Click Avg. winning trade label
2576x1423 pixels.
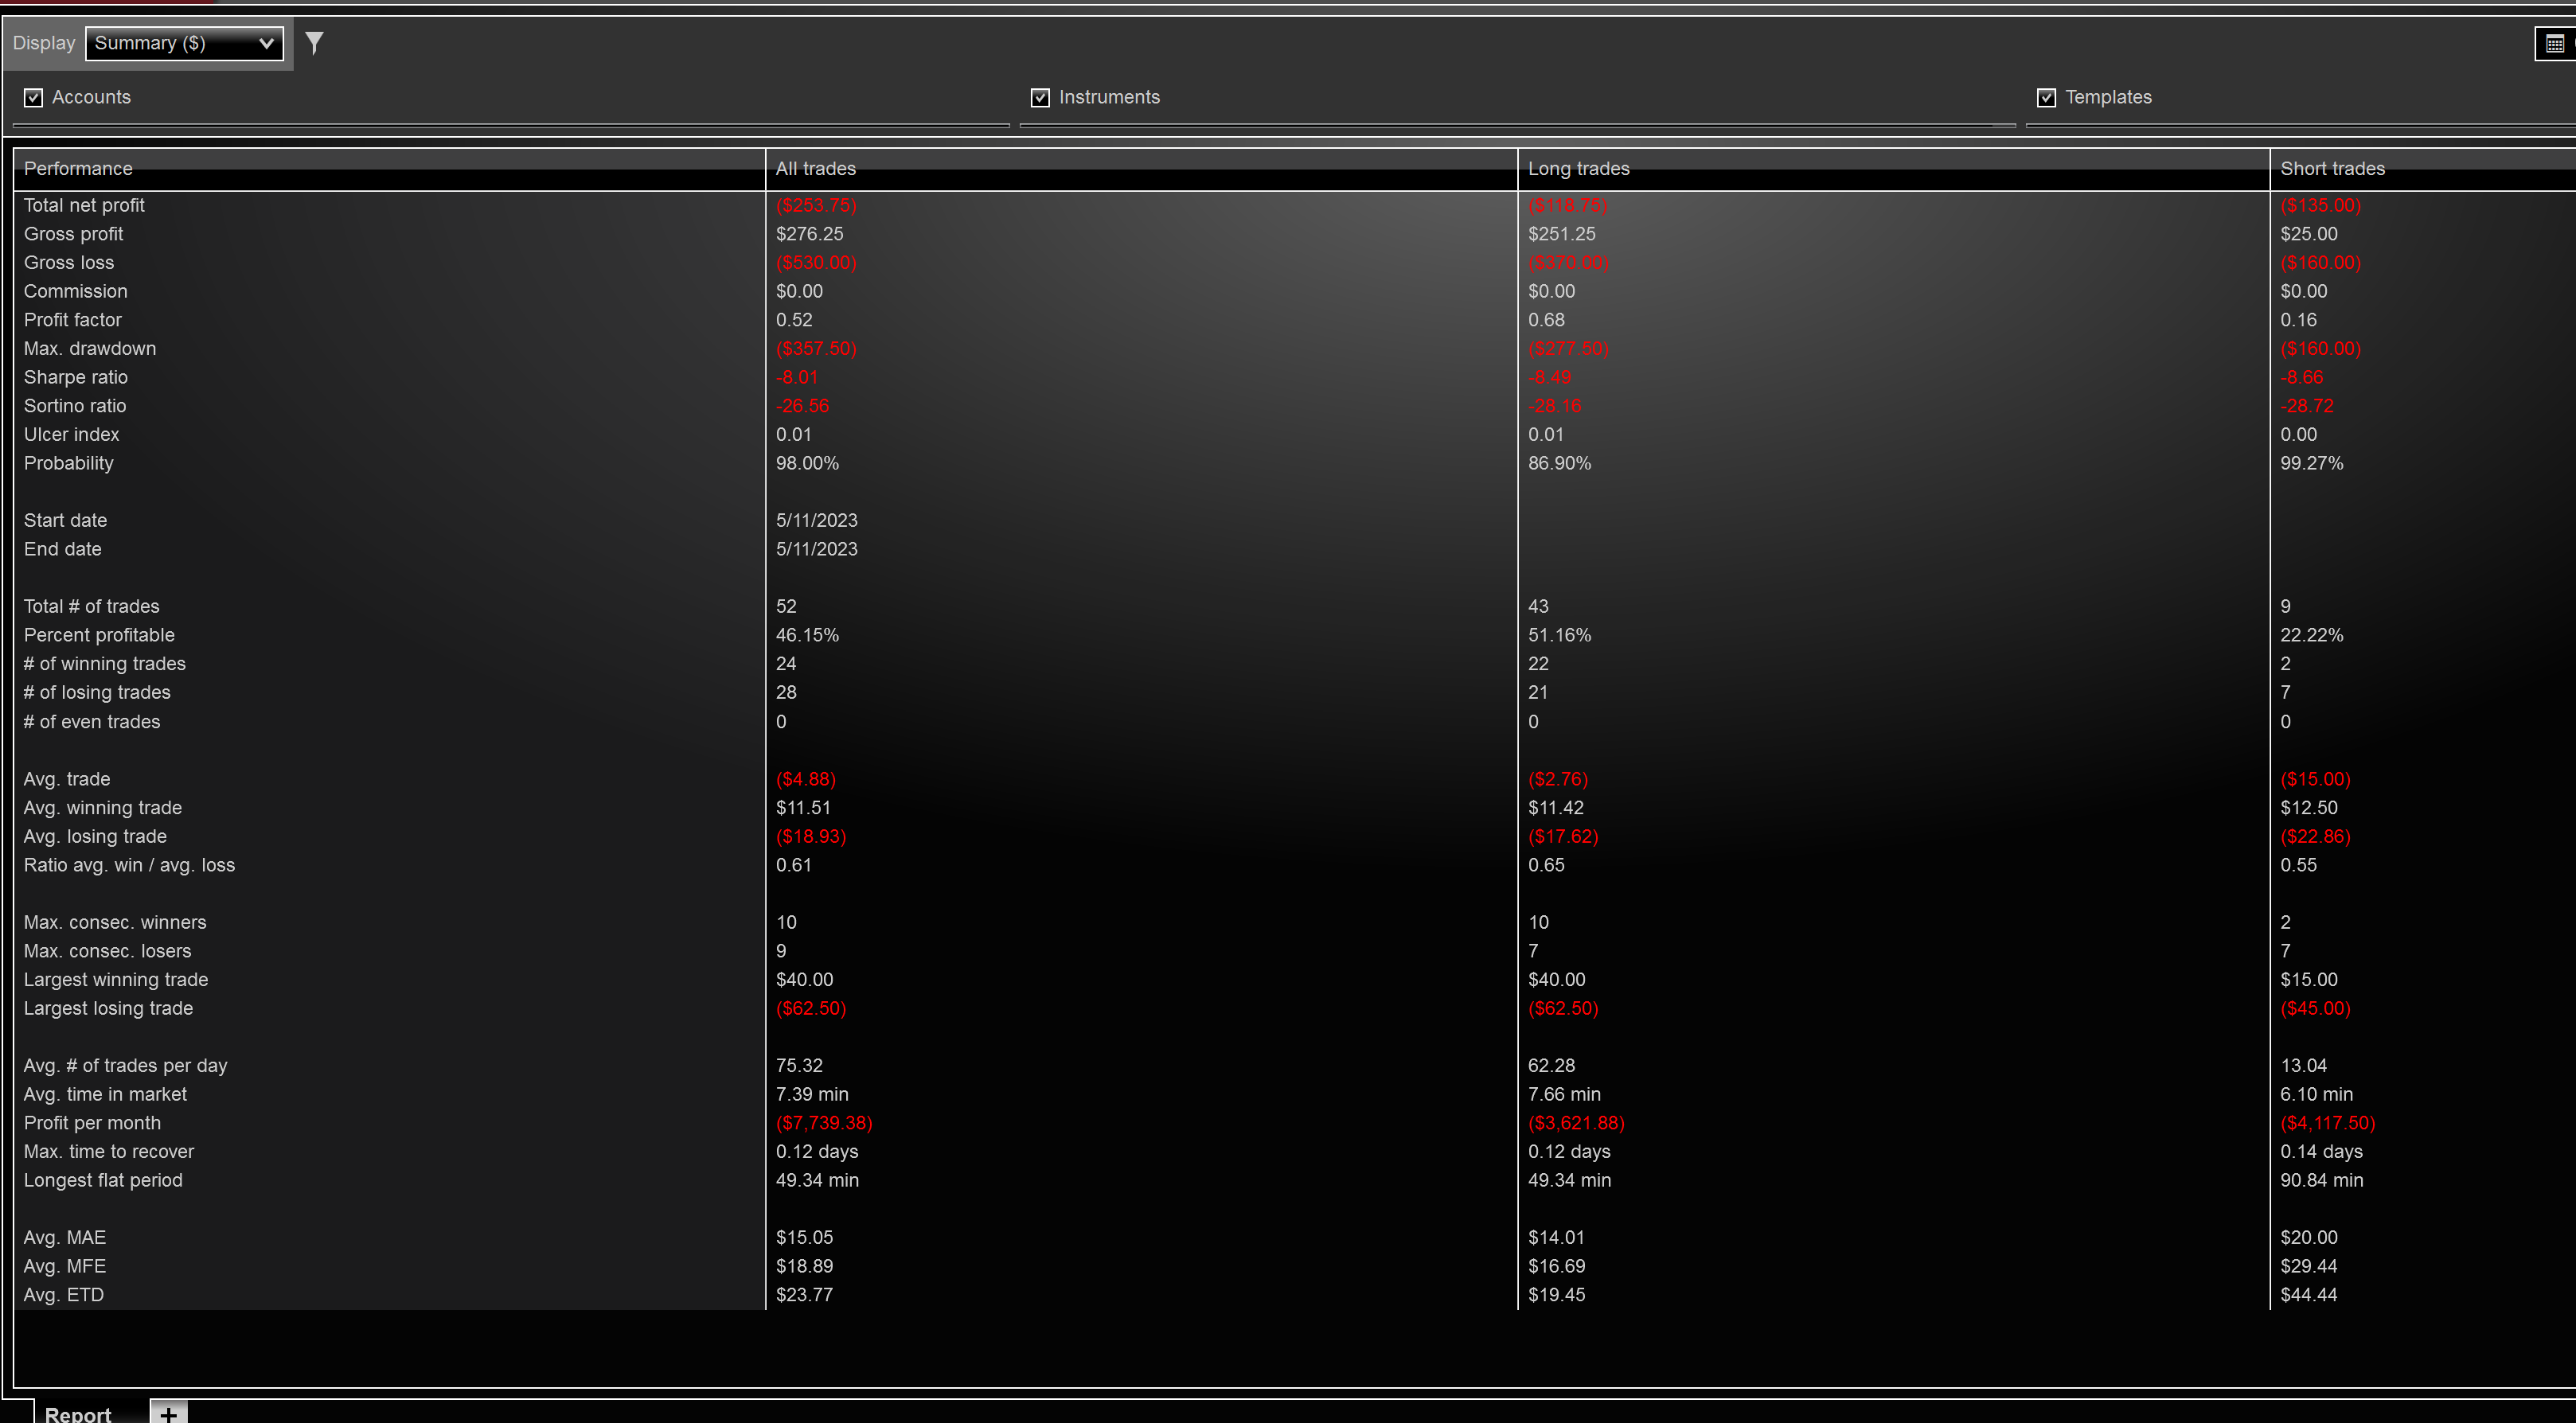point(103,808)
